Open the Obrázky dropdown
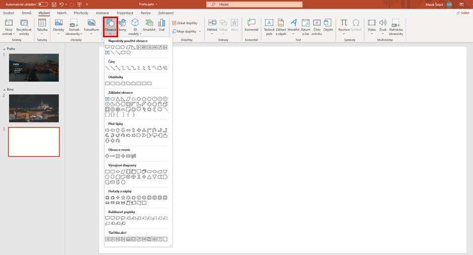This screenshot has width=473, height=255. tap(59, 34)
